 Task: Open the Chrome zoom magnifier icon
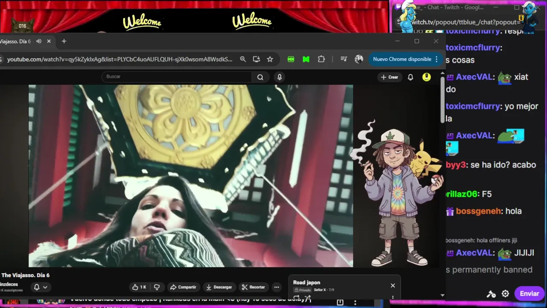(243, 59)
